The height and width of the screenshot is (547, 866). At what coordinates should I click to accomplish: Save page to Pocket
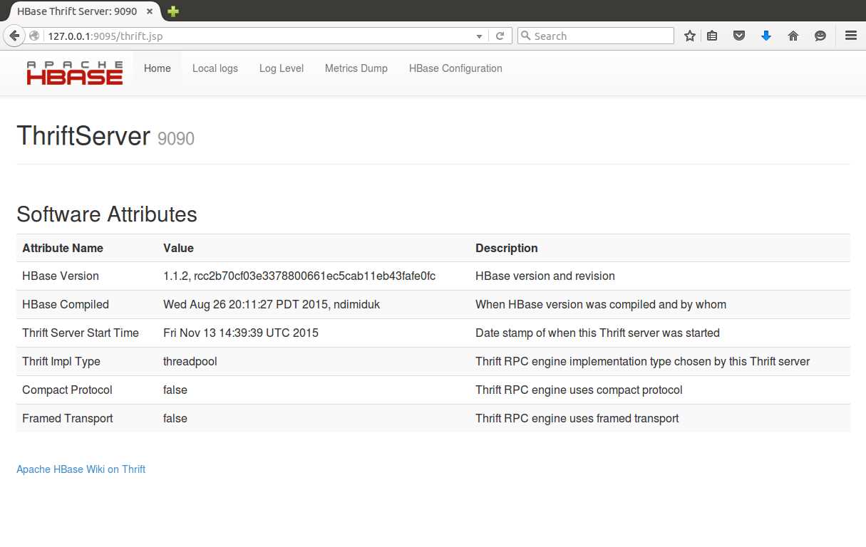pos(739,36)
